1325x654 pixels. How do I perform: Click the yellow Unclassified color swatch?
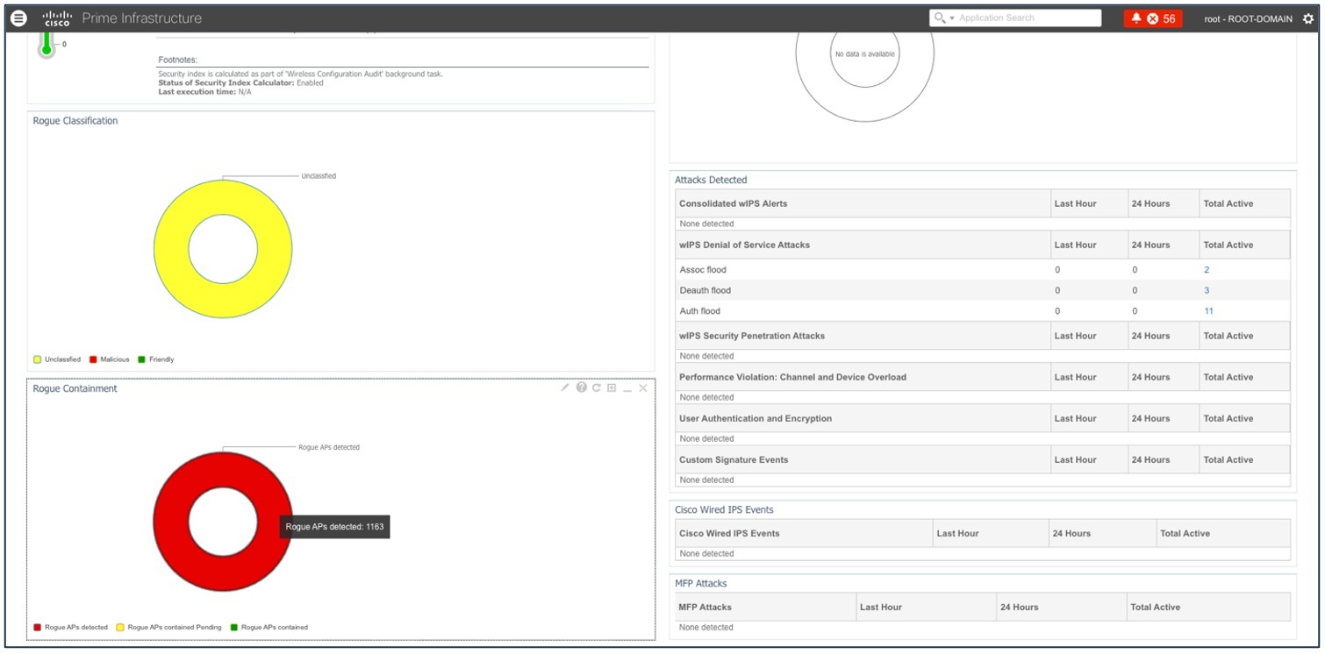[37, 359]
